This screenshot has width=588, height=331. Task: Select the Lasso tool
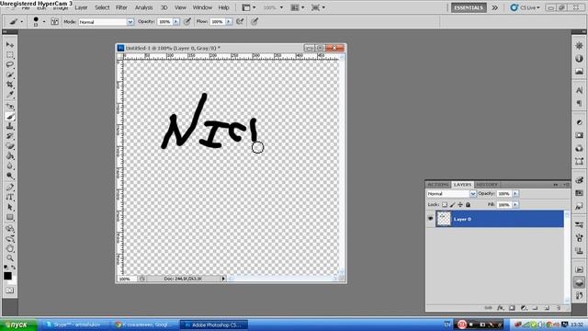[x=10, y=64]
